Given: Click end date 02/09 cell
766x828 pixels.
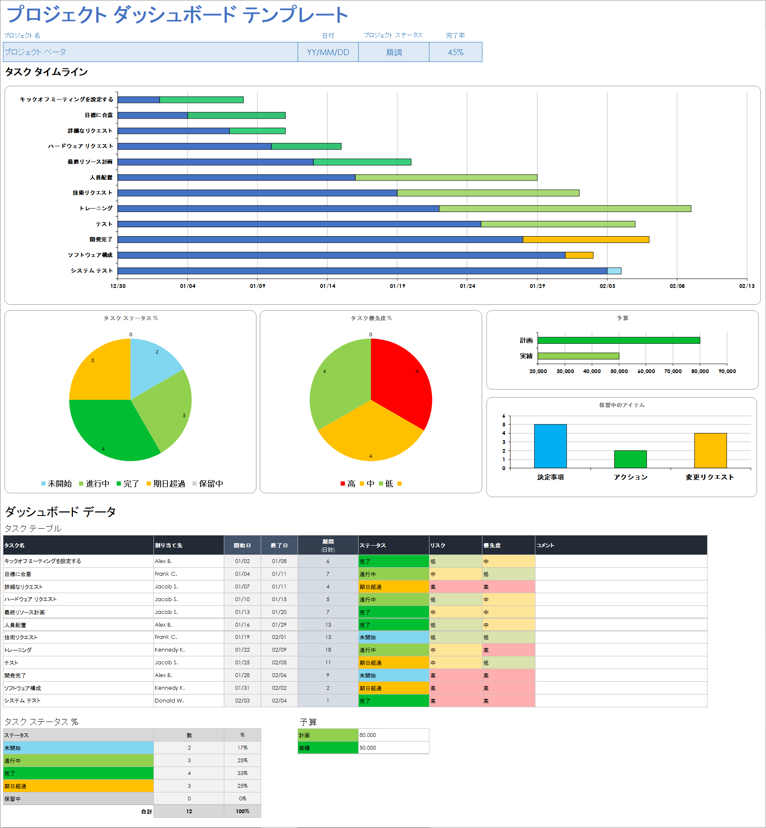Looking at the screenshot, I should point(279,650).
